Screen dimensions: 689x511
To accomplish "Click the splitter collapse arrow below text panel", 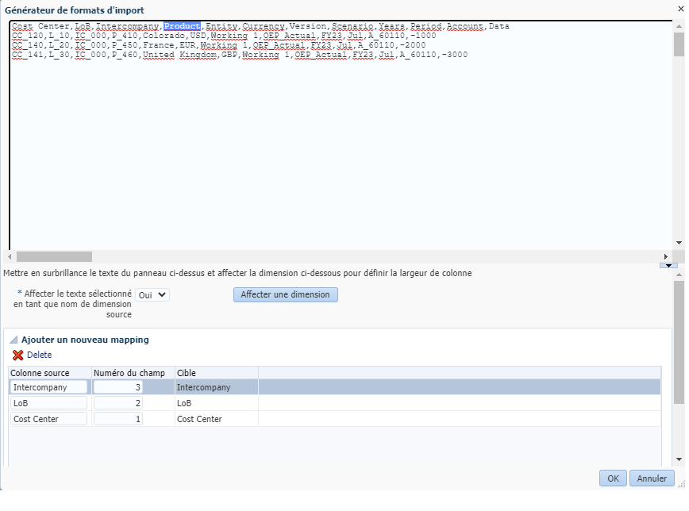I will 668,266.
